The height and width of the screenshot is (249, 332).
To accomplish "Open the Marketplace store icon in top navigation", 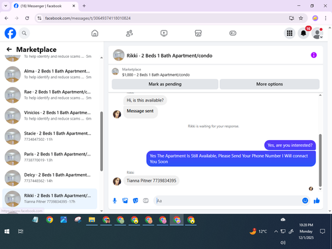I will 198,33.
